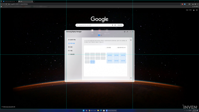The width and height of the screenshot is (199, 112).
Task: Open the Windows Start menu
Action: coord(83,111)
